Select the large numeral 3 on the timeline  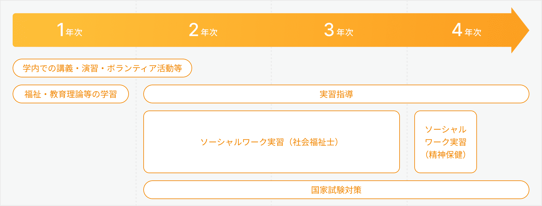pyautogui.click(x=329, y=30)
